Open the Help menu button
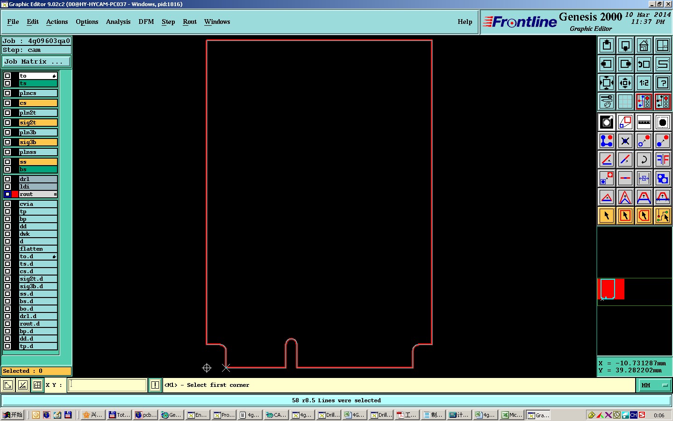Screen dimensions: 673x421 tap(465, 22)
